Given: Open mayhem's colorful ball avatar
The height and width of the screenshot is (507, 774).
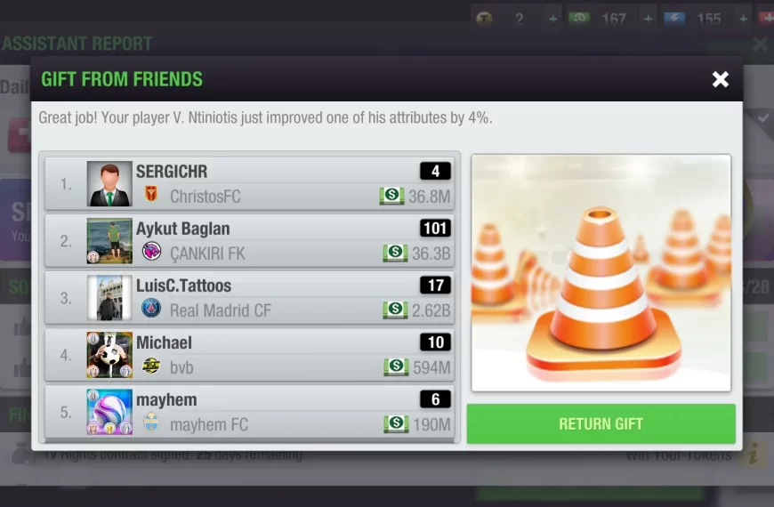Looking at the screenshot, I should click(x=109, y=412).
